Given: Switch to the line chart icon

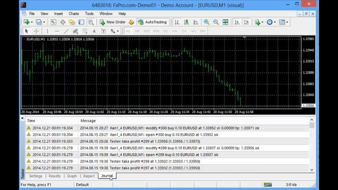Looking at the screenshot, I should click(196, 22).
